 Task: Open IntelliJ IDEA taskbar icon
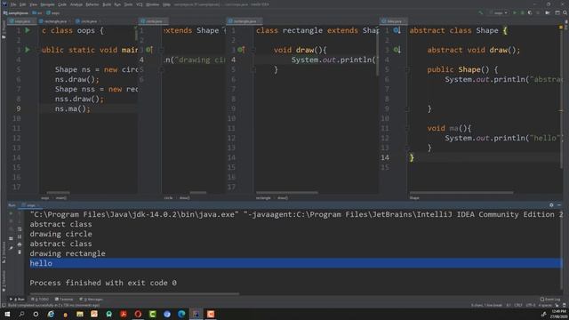[x=196, y=314]
